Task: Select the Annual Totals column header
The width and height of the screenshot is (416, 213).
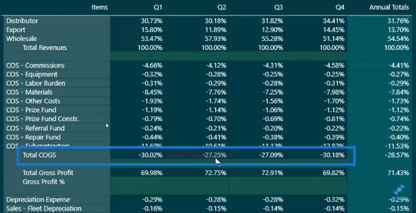Action: pos(389,7)
